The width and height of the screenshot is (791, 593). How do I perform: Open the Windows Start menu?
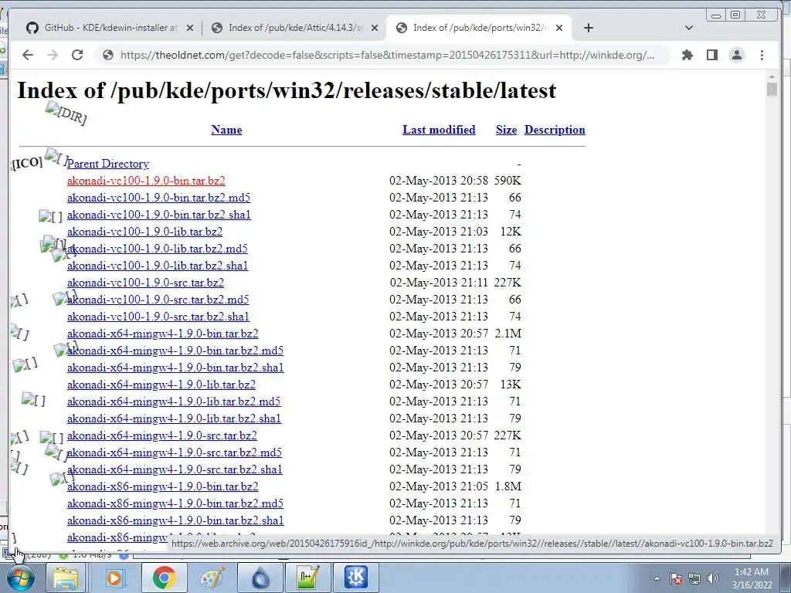(20, 578)
